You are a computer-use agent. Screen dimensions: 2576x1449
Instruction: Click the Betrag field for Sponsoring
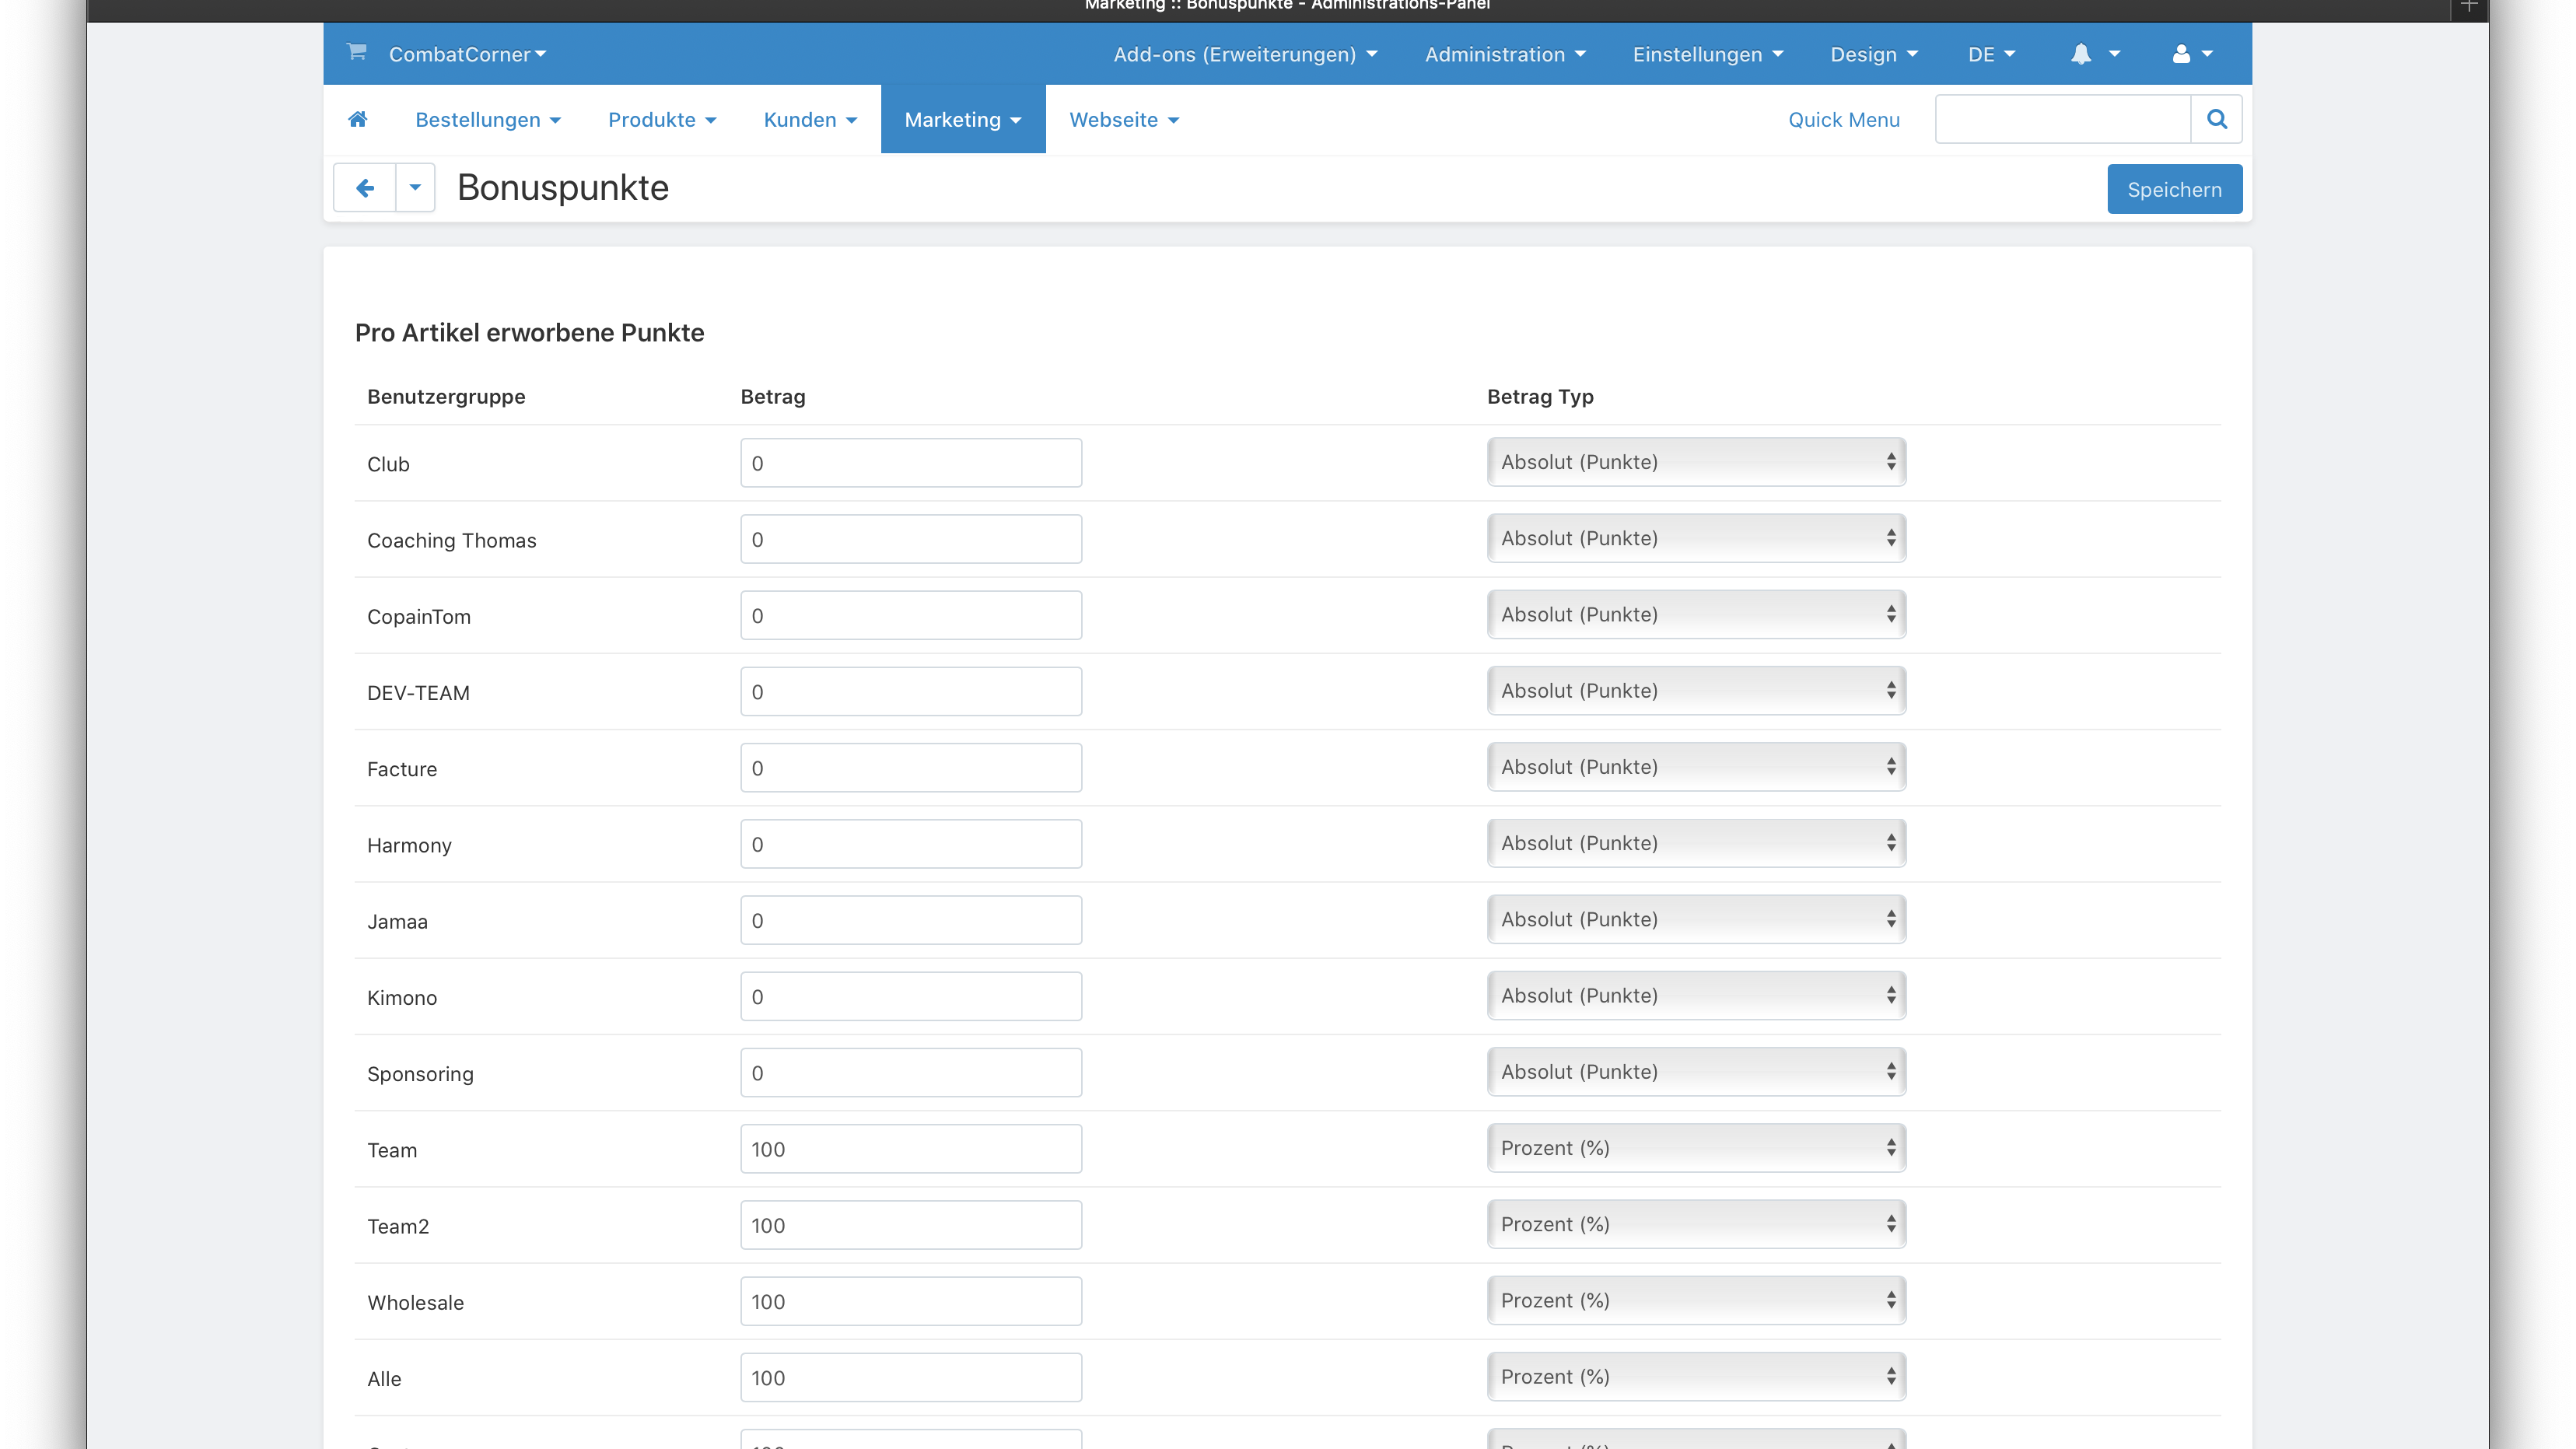911,1073
